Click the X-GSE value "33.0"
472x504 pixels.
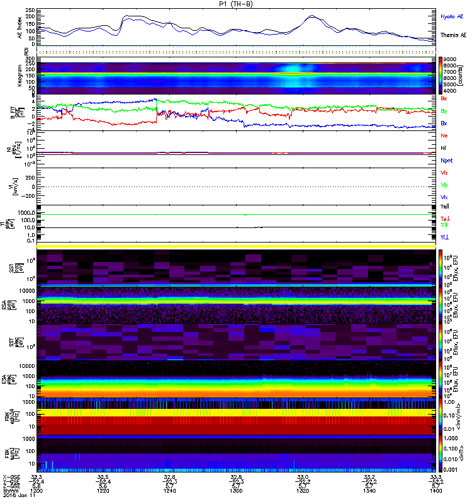coord(303,477)
